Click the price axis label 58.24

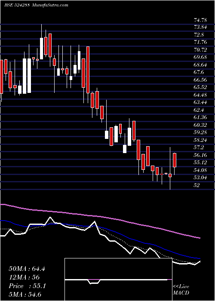tap(201, 140)
